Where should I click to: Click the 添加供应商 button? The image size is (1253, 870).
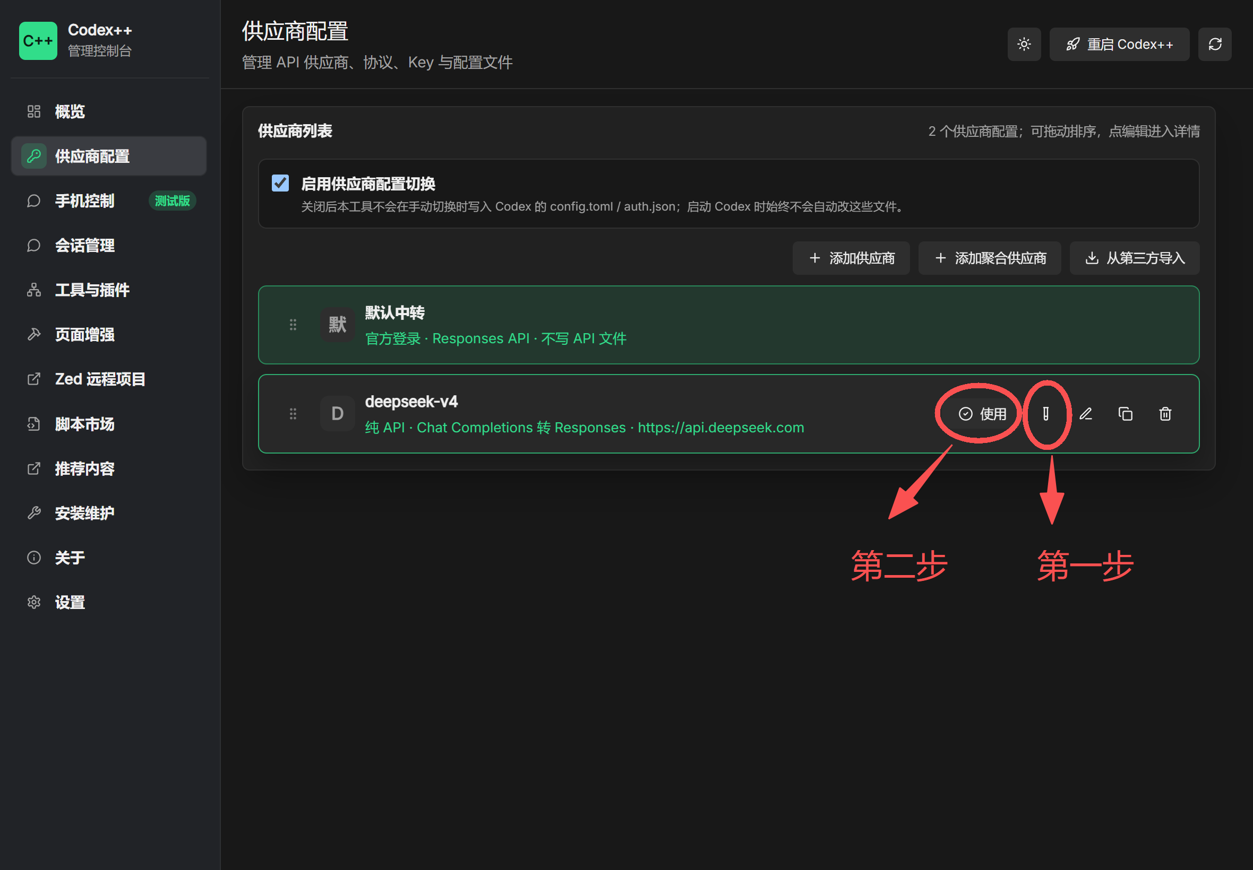pos(851,258)
